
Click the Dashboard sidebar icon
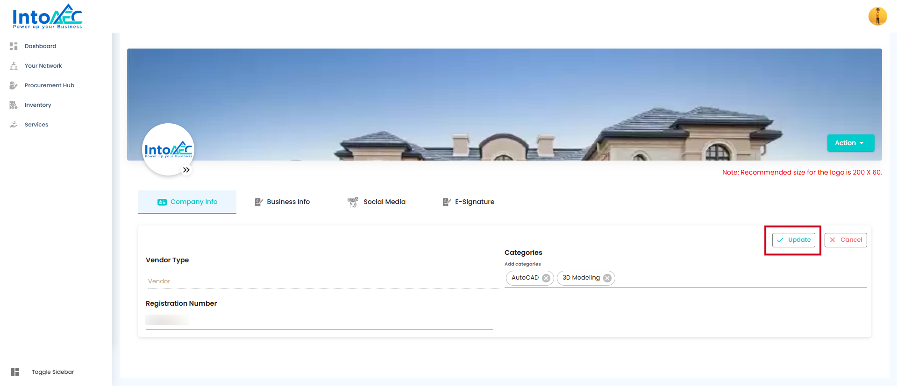[x=14, y=46]
